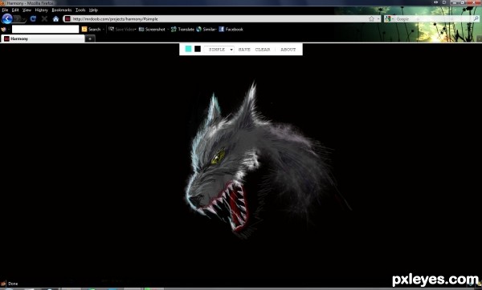Image resolution: width=482 pixels, height=290 pixels.
Task: Click the toolbar logo icon left of search field
Action: tap(3, 29)
